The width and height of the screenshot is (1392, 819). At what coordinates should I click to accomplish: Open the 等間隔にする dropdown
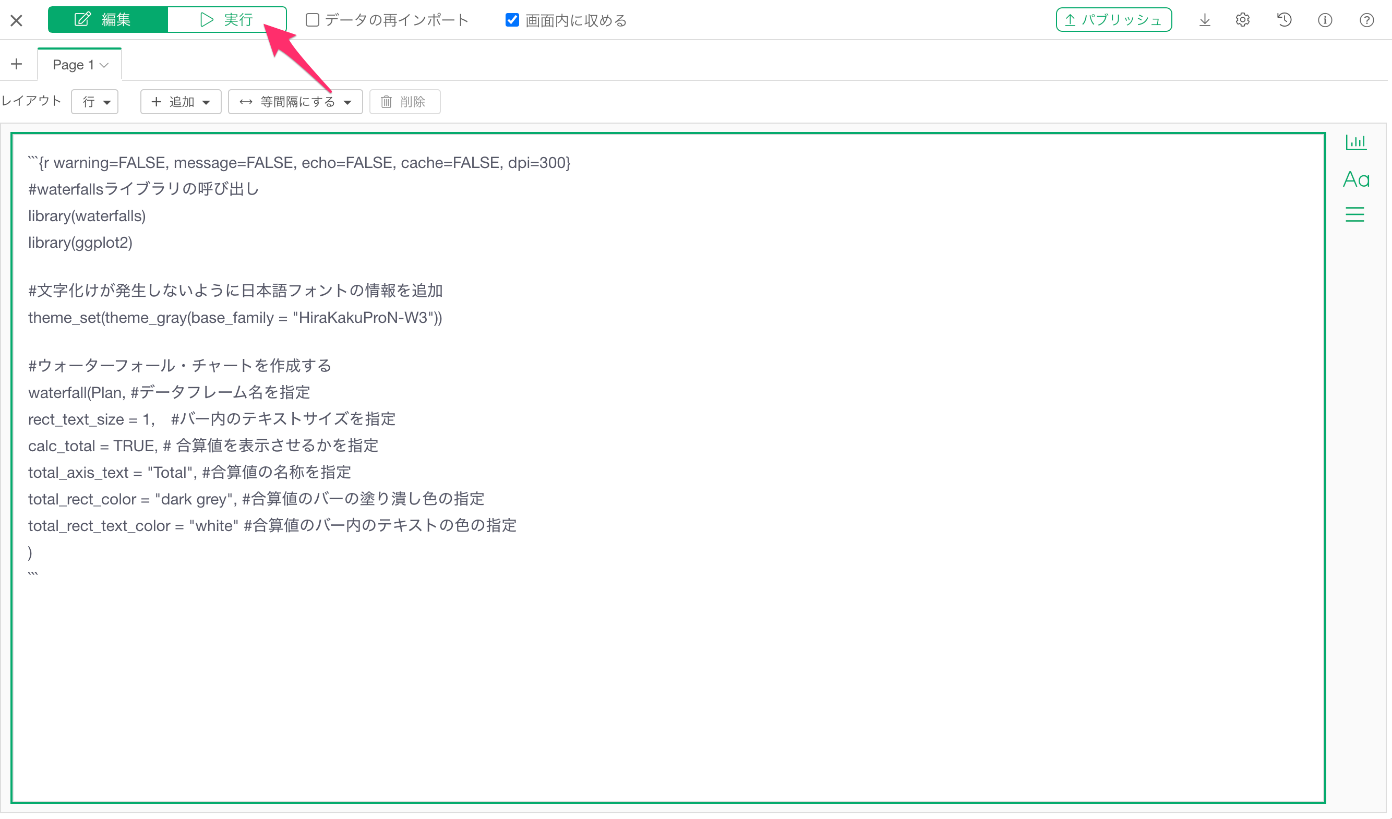pyautogui.click(x=295, y=102)
